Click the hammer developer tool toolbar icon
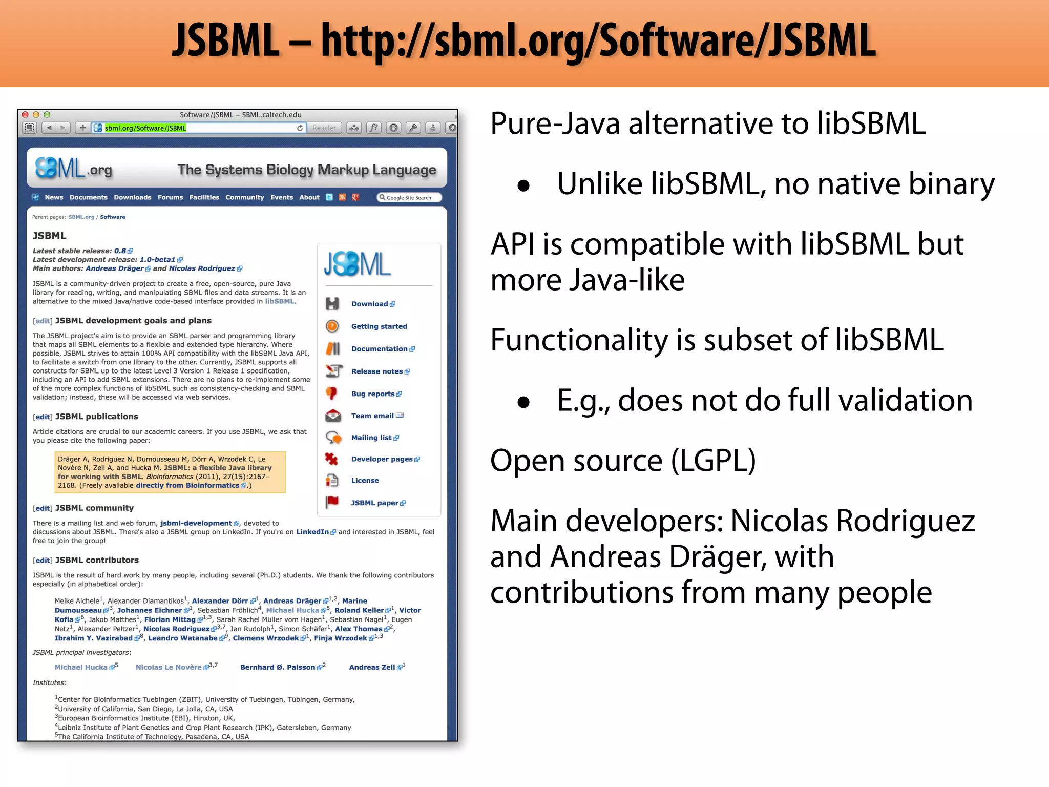 coord(413,128)
